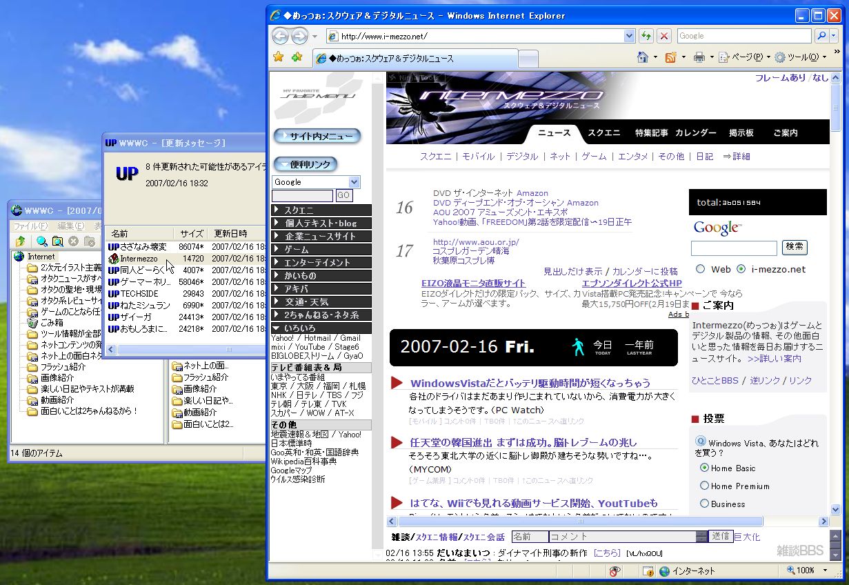The image size is (849, 585).
Task: Collapse the いろいろ sidebar section
Action: [x=321, y=328]
